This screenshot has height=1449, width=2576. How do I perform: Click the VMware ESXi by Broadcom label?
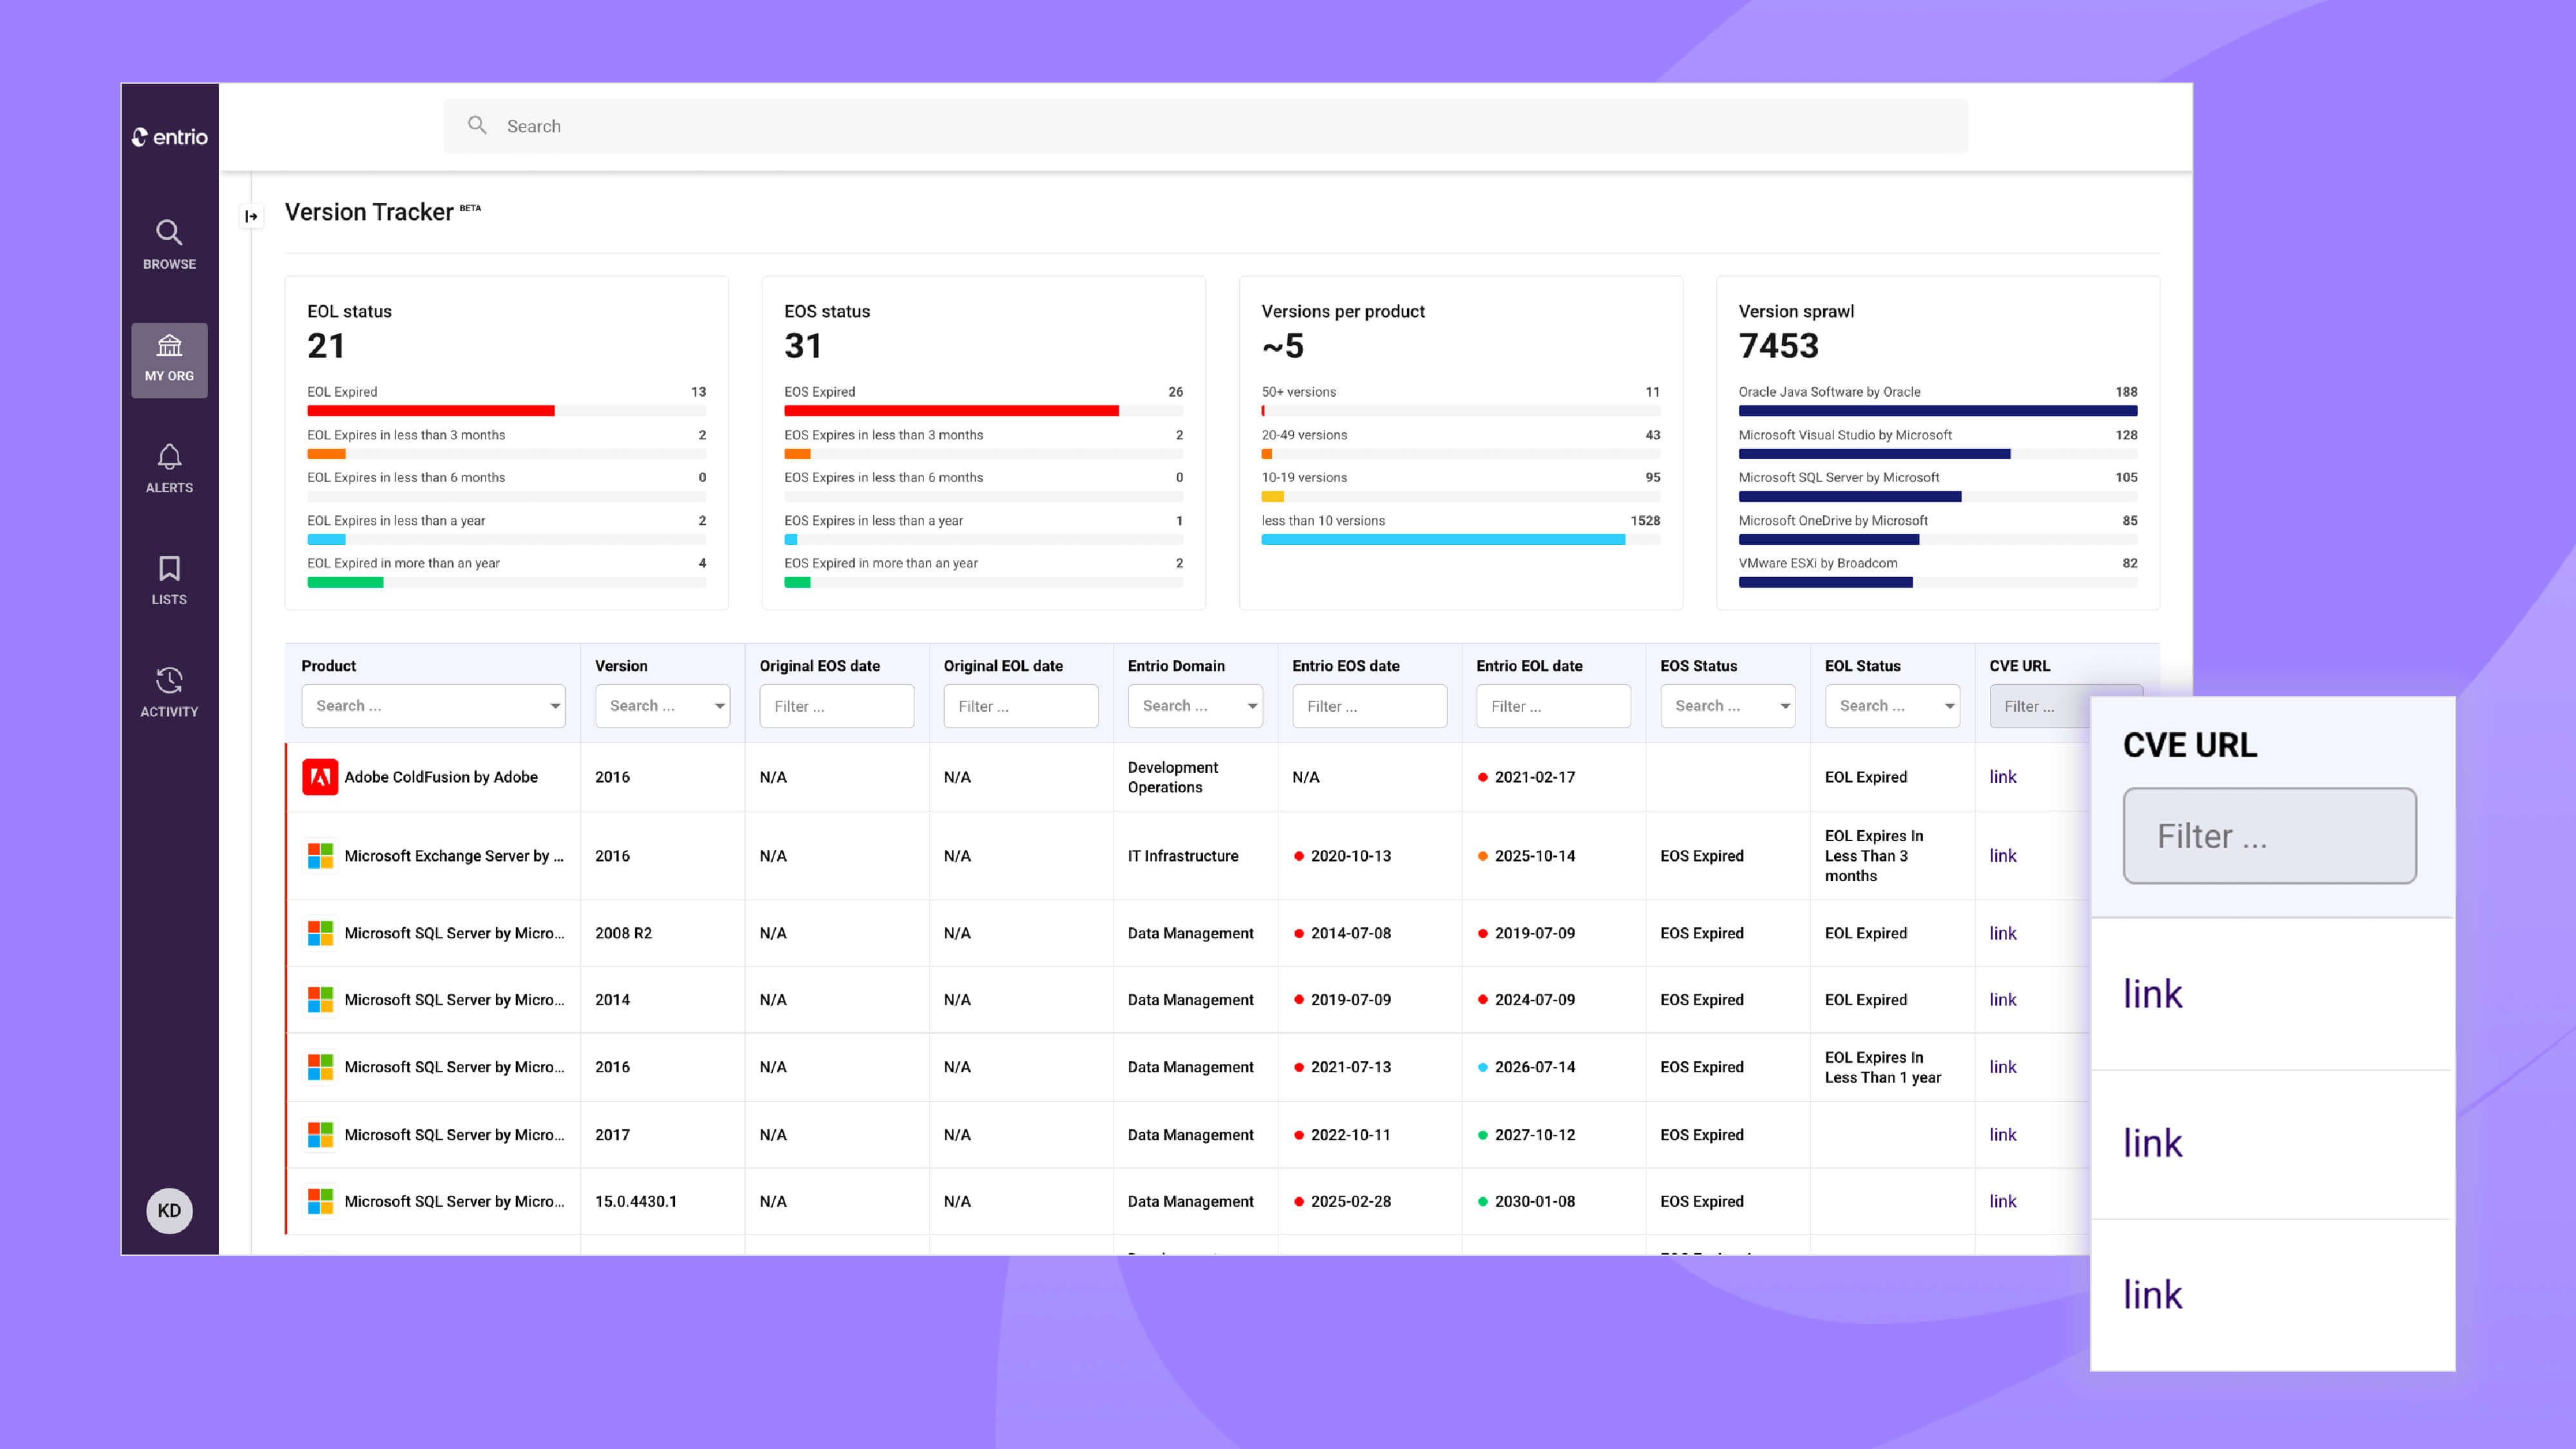tap(1818, 563)
